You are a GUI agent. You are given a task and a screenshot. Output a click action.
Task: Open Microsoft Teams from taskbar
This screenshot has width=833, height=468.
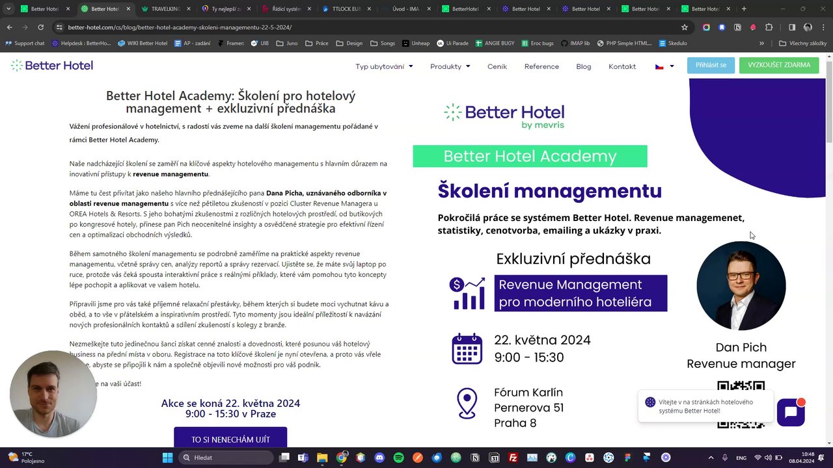point(303,458)
